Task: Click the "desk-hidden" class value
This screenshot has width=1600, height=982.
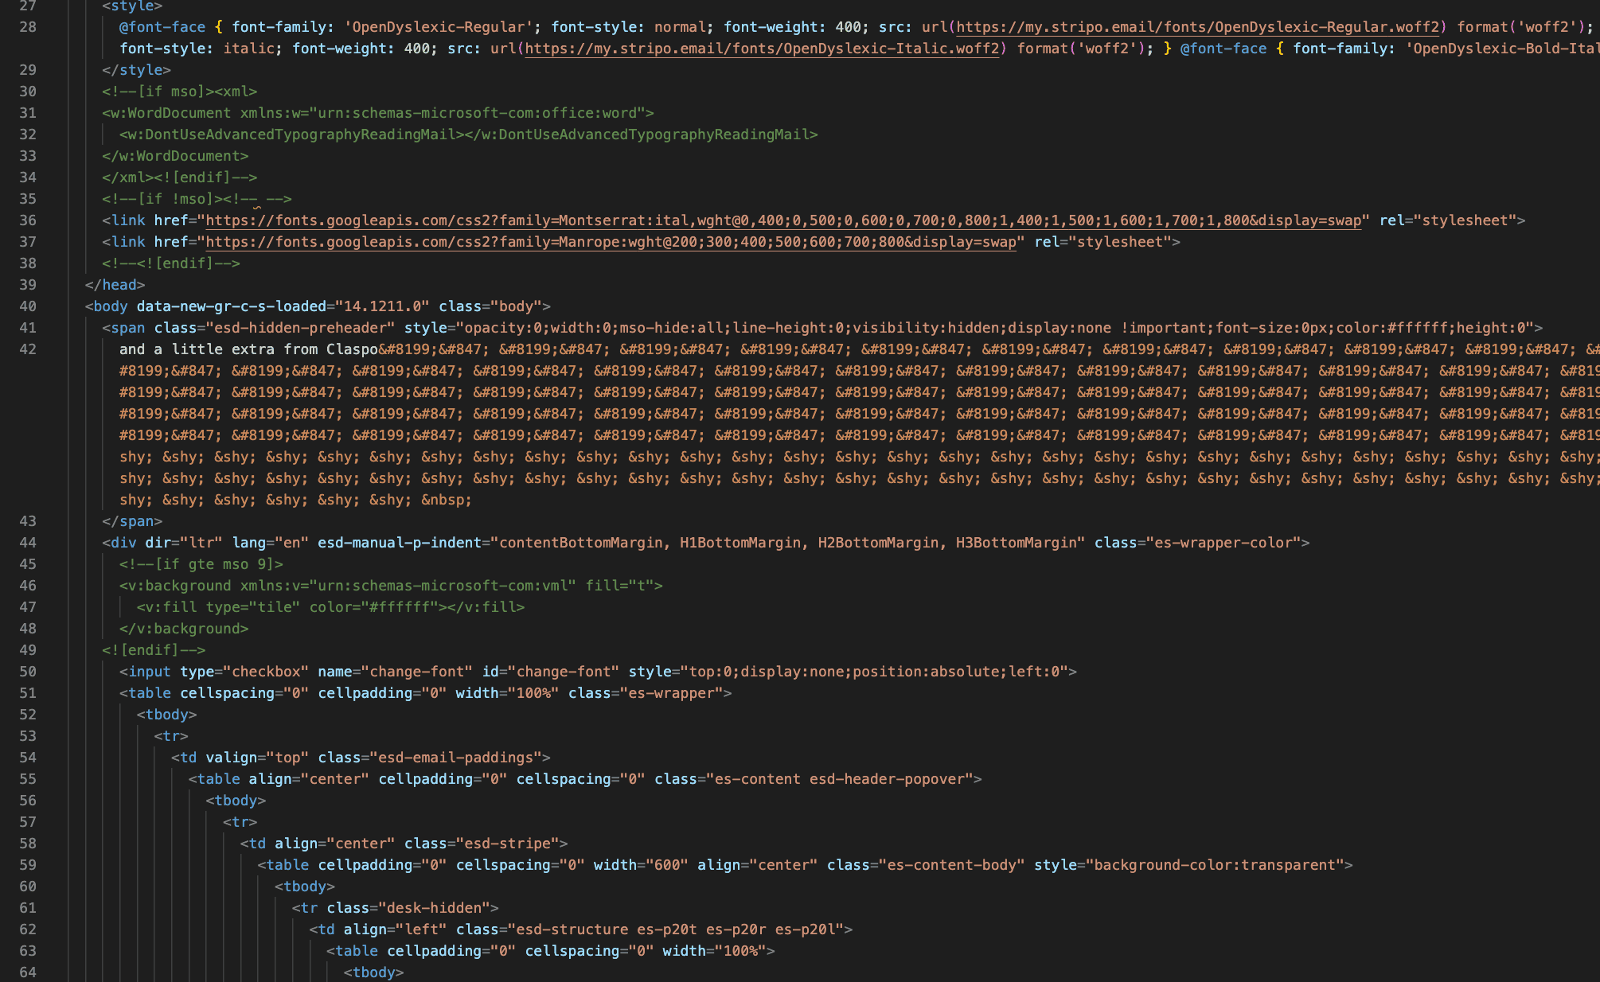Action: [434, 908]
